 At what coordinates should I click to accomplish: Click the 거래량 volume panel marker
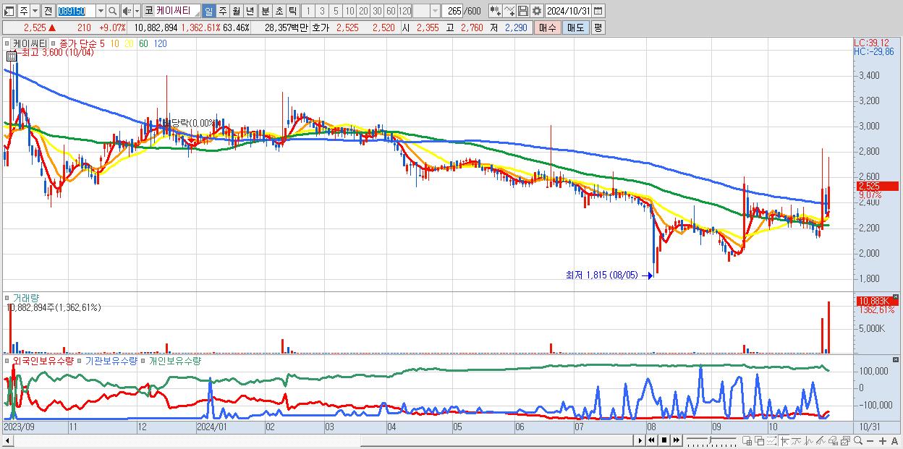7,297
